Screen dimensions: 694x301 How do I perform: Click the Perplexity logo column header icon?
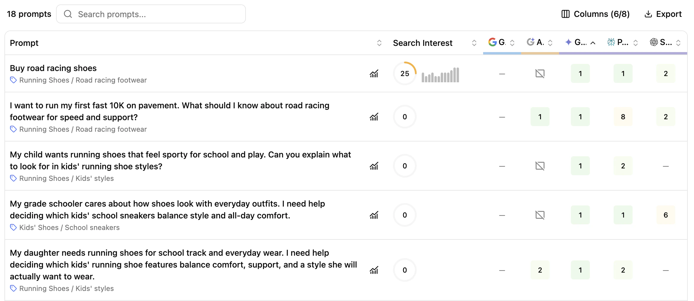[611, 42]
